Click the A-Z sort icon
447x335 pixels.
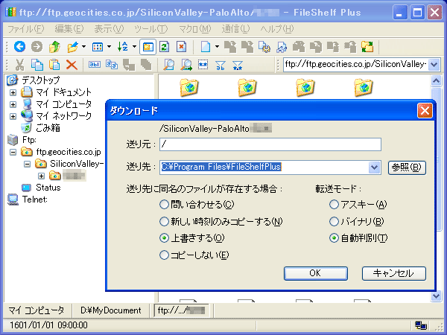(x=123, y=46)
